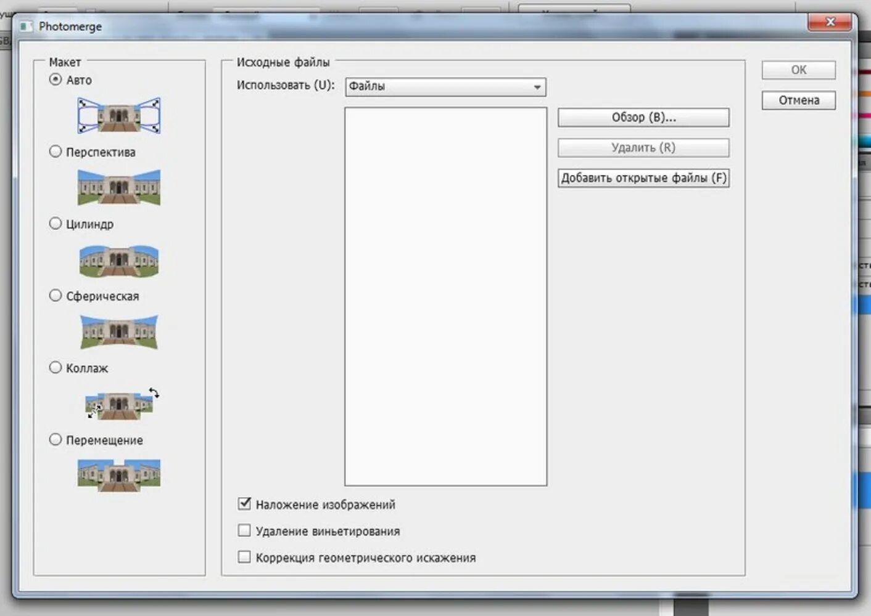The width and height of the screenshot is (871, 616).
Task: Enable Удаление виньетирования checkbox
Action: (244, 530)
